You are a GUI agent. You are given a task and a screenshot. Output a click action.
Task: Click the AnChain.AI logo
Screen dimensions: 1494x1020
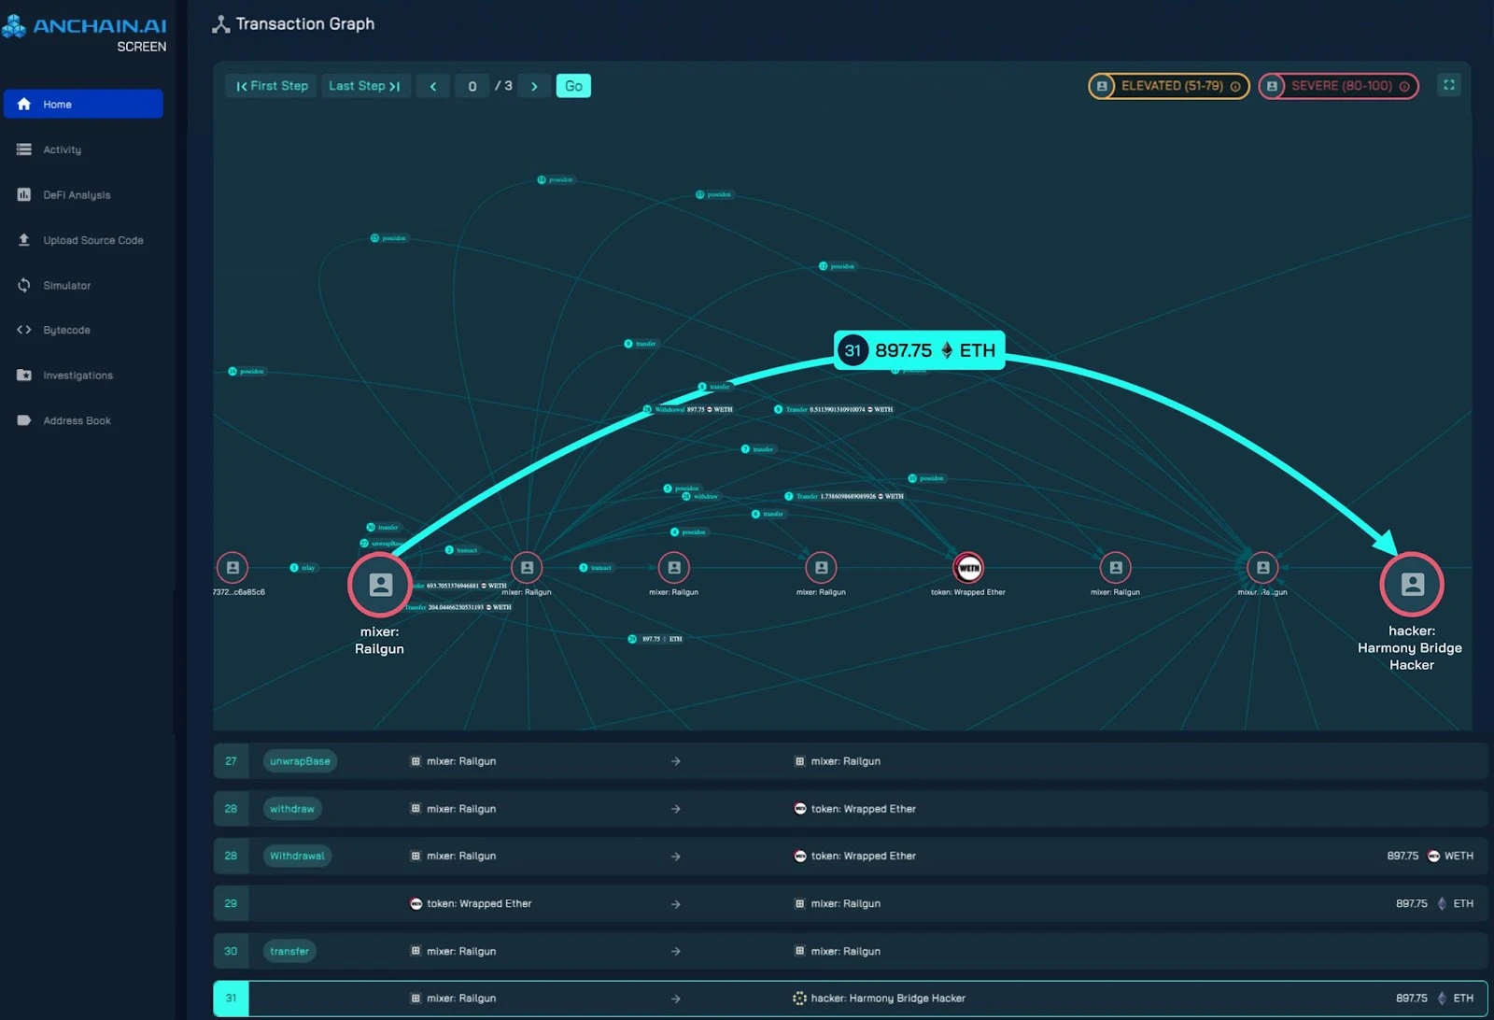(84, 25)
